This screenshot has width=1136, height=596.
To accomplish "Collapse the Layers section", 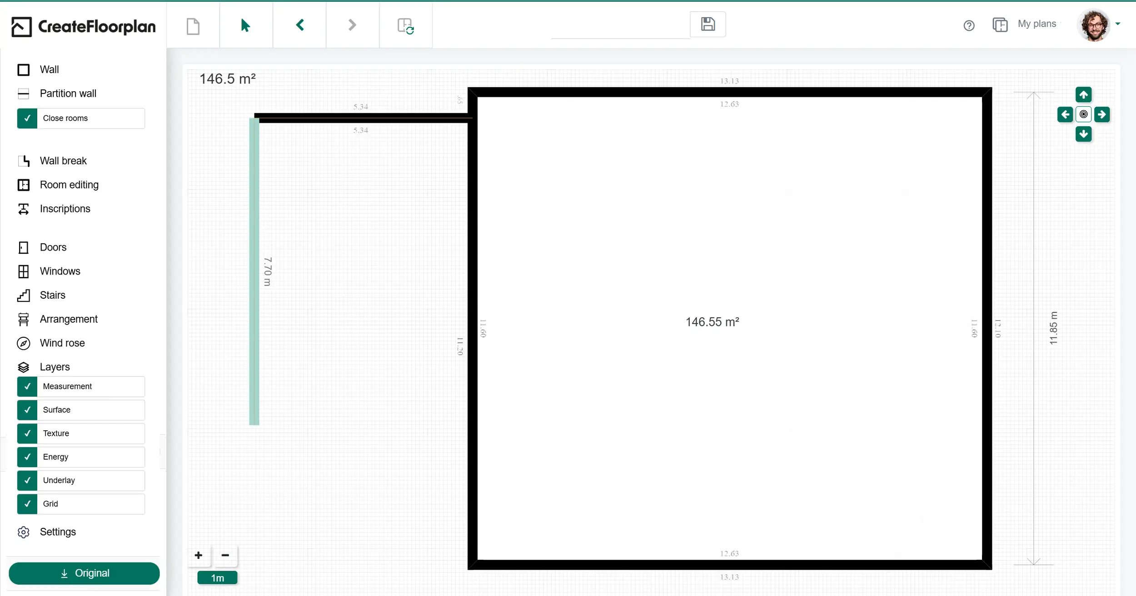I will [x=55, y=367].
